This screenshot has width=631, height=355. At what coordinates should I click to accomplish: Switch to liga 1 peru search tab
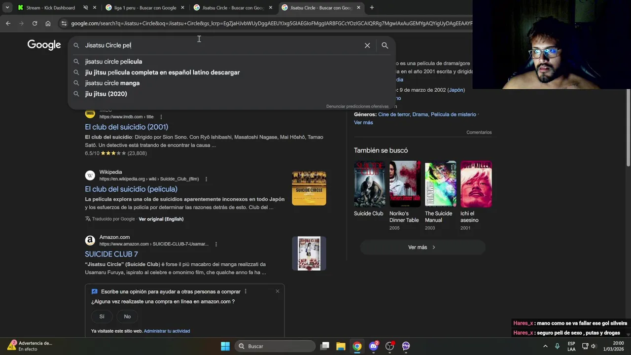(145, 8)
